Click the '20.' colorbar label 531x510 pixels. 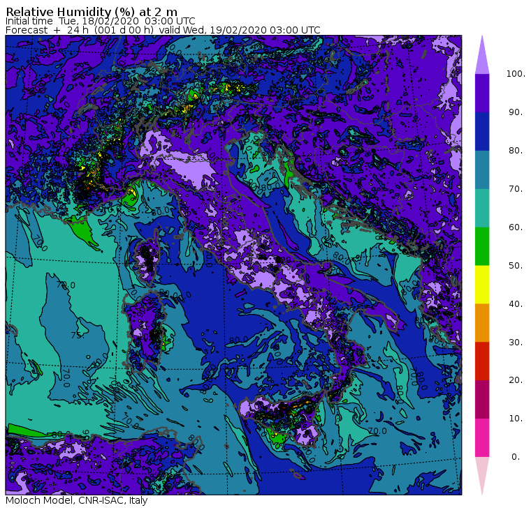click(x=516, y=380)
